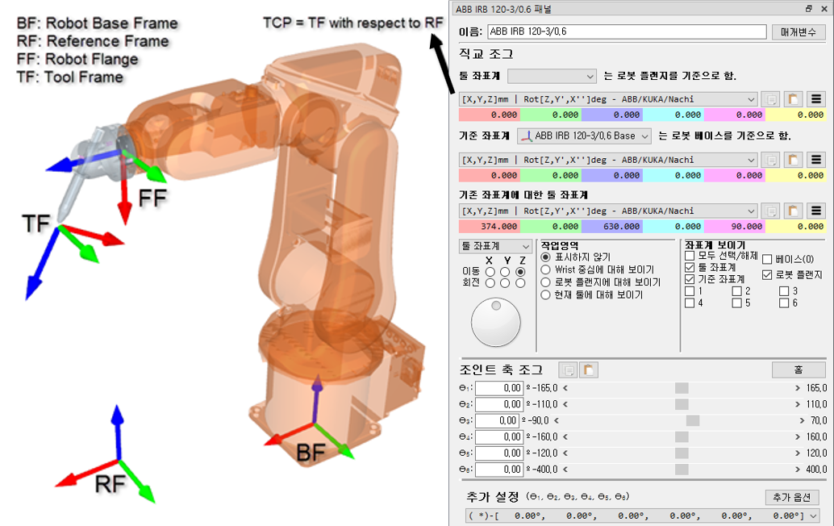834x526 pixels.
Task: Click the 374.000 X value field
Action: 490,227
